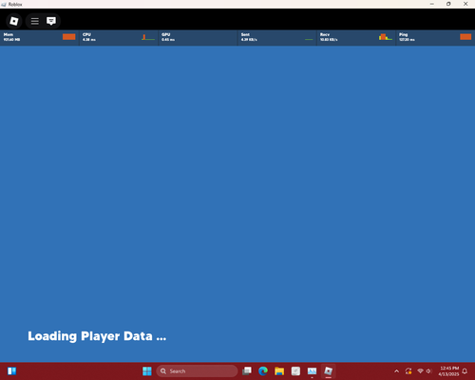Open Wi-Fi network settings in tray

pyautogui.click(x=420, y=371)
